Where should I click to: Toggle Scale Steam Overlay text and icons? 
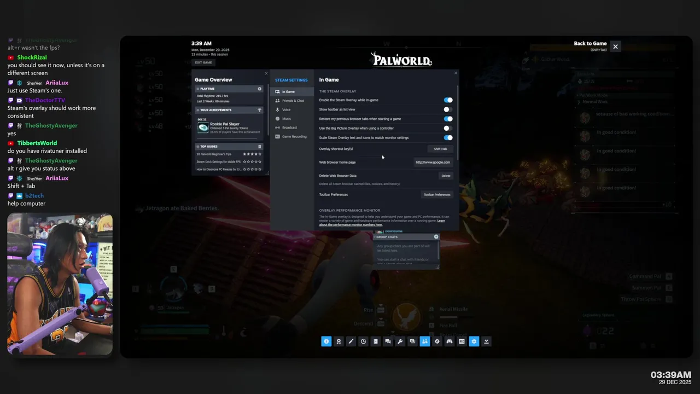[x=448, y=137]
